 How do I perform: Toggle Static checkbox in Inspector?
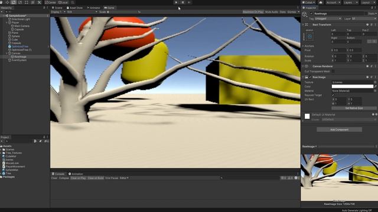[366, 14]
